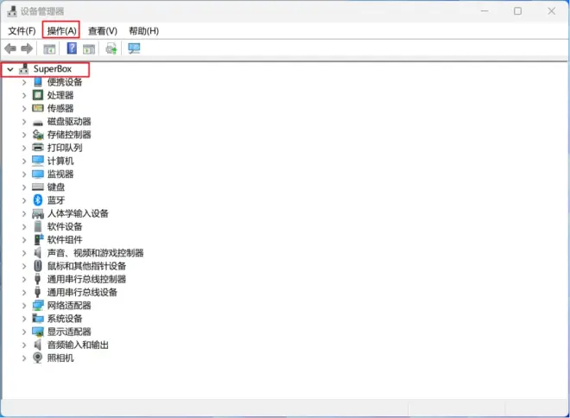Expand the 磁盘驱动器 category

tap(24, 122)
